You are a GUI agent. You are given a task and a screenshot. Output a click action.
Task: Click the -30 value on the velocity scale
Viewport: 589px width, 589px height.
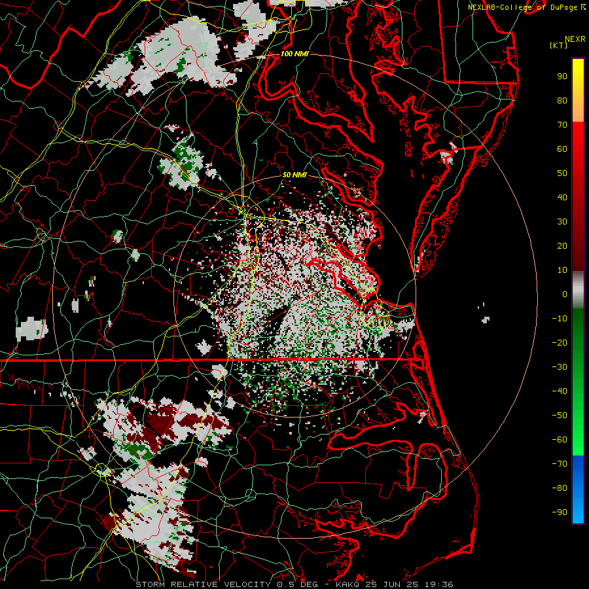560,367
